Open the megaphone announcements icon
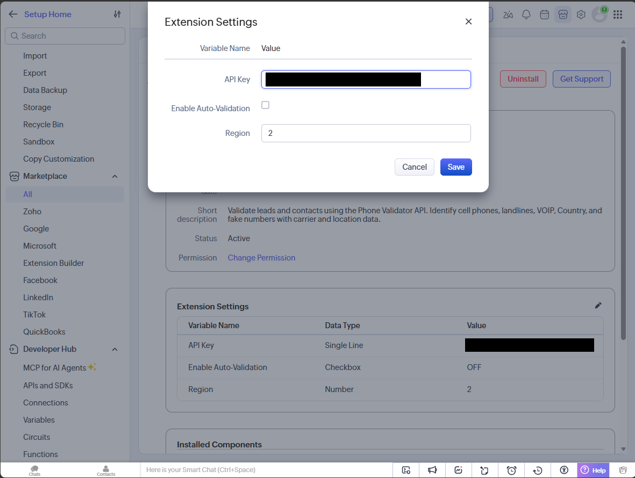The image size is (635, 478). (432, 470)
